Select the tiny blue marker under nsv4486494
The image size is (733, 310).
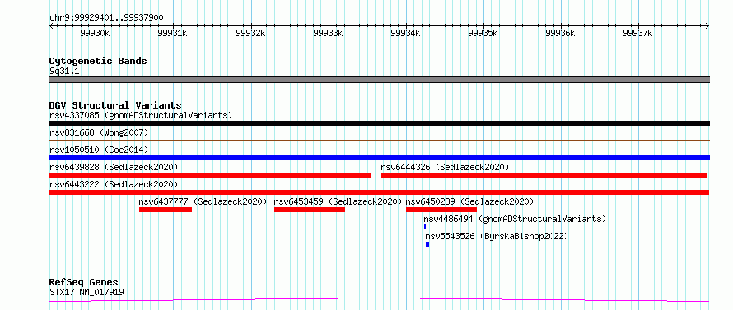425,227
